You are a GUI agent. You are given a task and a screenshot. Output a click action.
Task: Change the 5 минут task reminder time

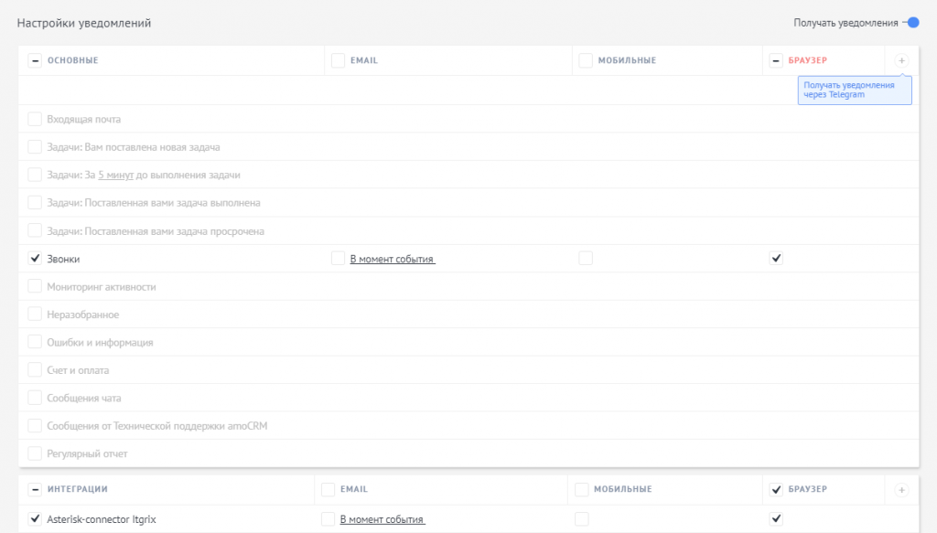tap(115, 175)
